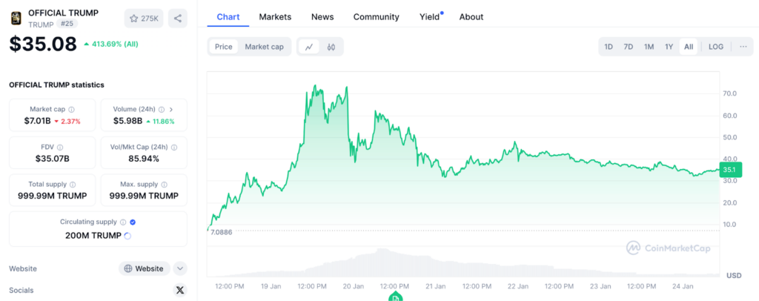The image size is (759, 301).
Task: Expand the Website links dropdown chevron
Action: coord(180,268)
